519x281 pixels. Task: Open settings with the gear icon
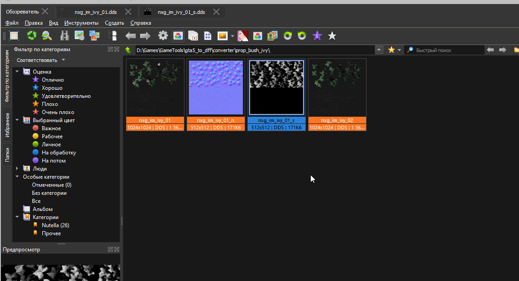point(163,36)
